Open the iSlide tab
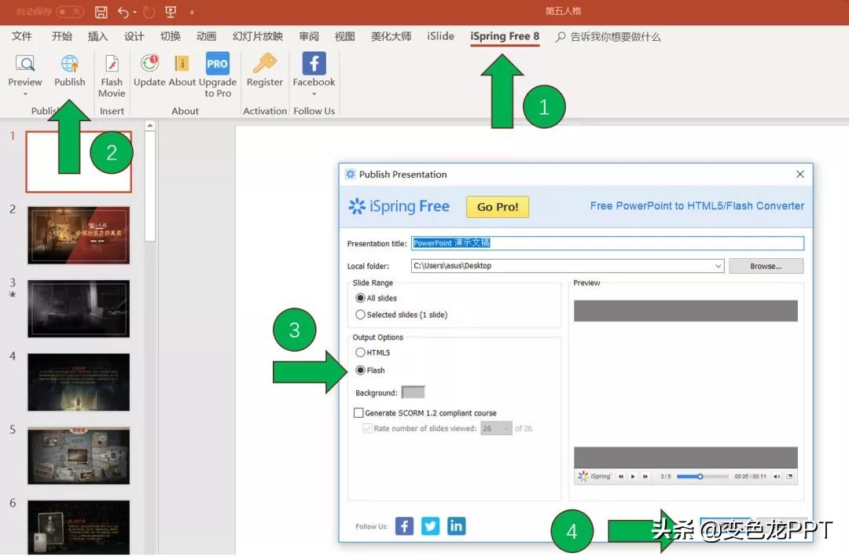 (441, 36)
